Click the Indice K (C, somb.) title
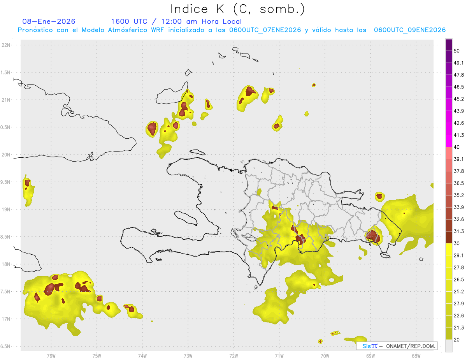 click(237, 9)
